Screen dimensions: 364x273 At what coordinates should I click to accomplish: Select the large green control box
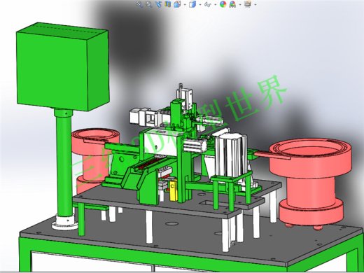[x=62, y=66]
